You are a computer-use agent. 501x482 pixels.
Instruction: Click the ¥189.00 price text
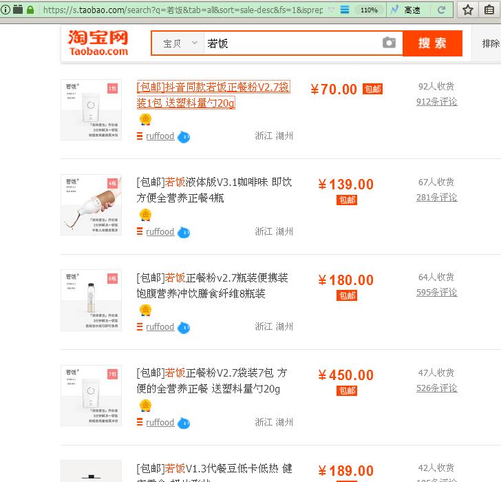pos(345,471)
